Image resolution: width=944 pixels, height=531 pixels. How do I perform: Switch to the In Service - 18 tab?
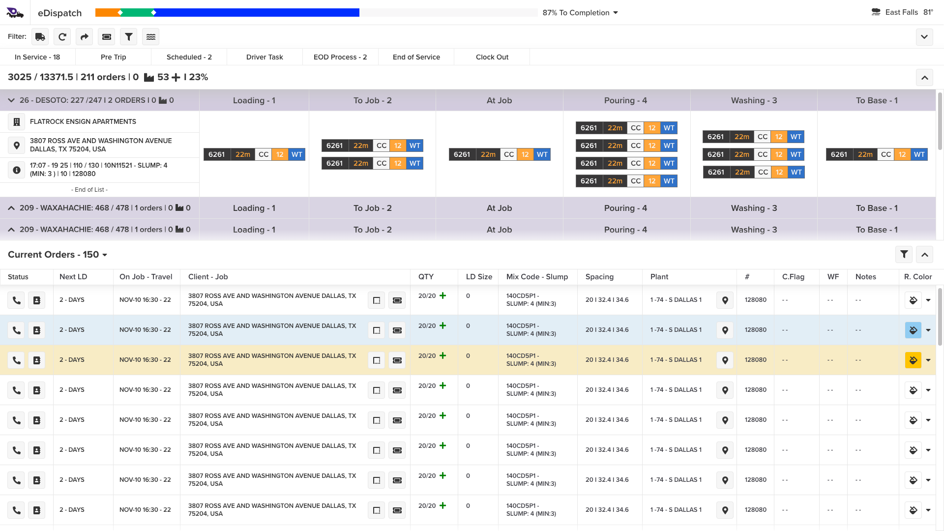click(37, 57)
